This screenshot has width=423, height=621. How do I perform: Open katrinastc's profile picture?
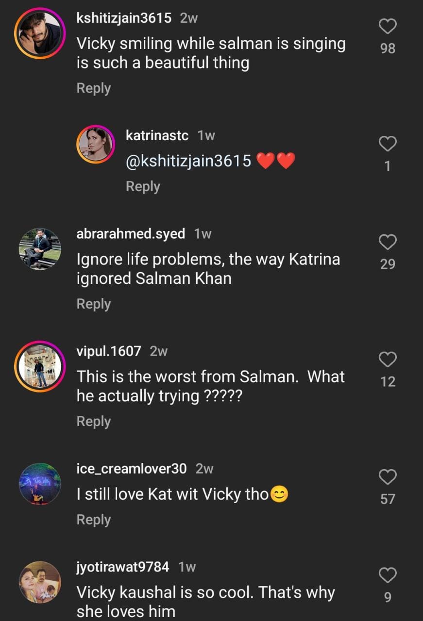pos(95,144)
